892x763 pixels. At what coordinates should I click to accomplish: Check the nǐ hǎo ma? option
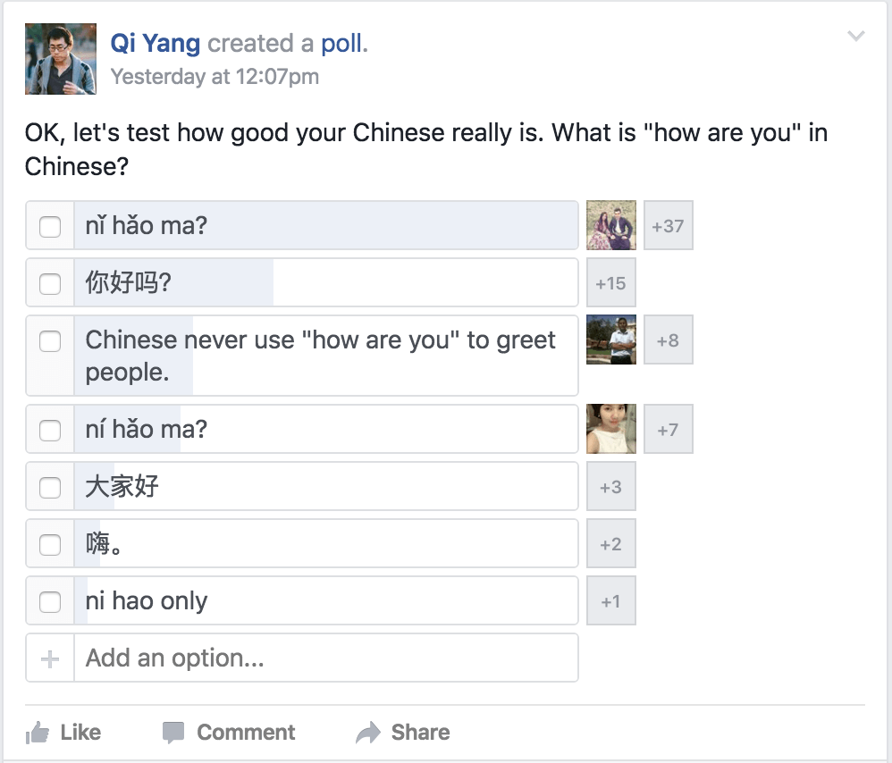(50, 226)
